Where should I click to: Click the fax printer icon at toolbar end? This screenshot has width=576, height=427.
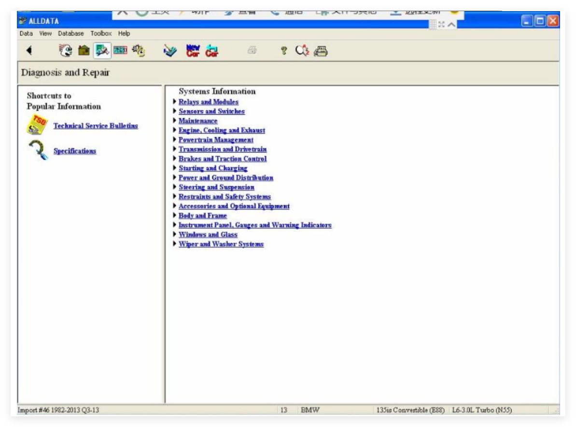pyautogui.click(x=321, y=51)
